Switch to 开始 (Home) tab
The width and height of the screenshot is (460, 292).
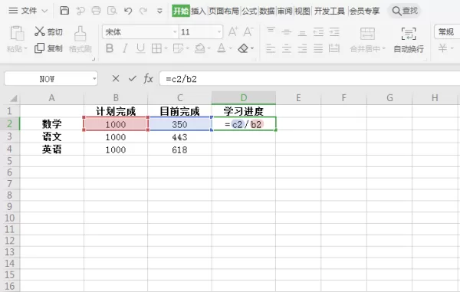[x=181, y=11]
